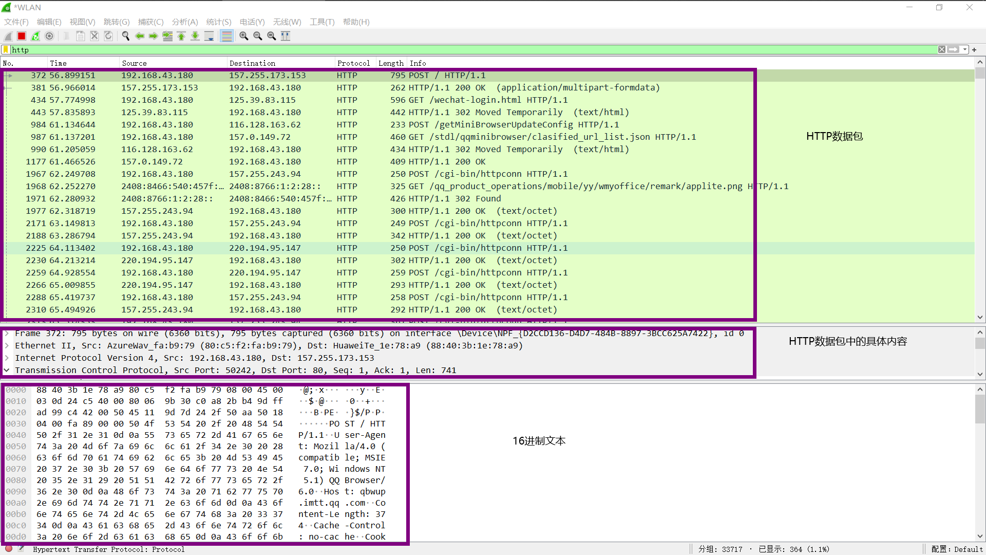
Task: Open the 跳转(G) menu
Action: [x=117, y=22]
